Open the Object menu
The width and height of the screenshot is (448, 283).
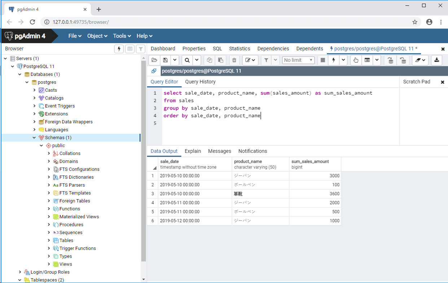point(97,36)
